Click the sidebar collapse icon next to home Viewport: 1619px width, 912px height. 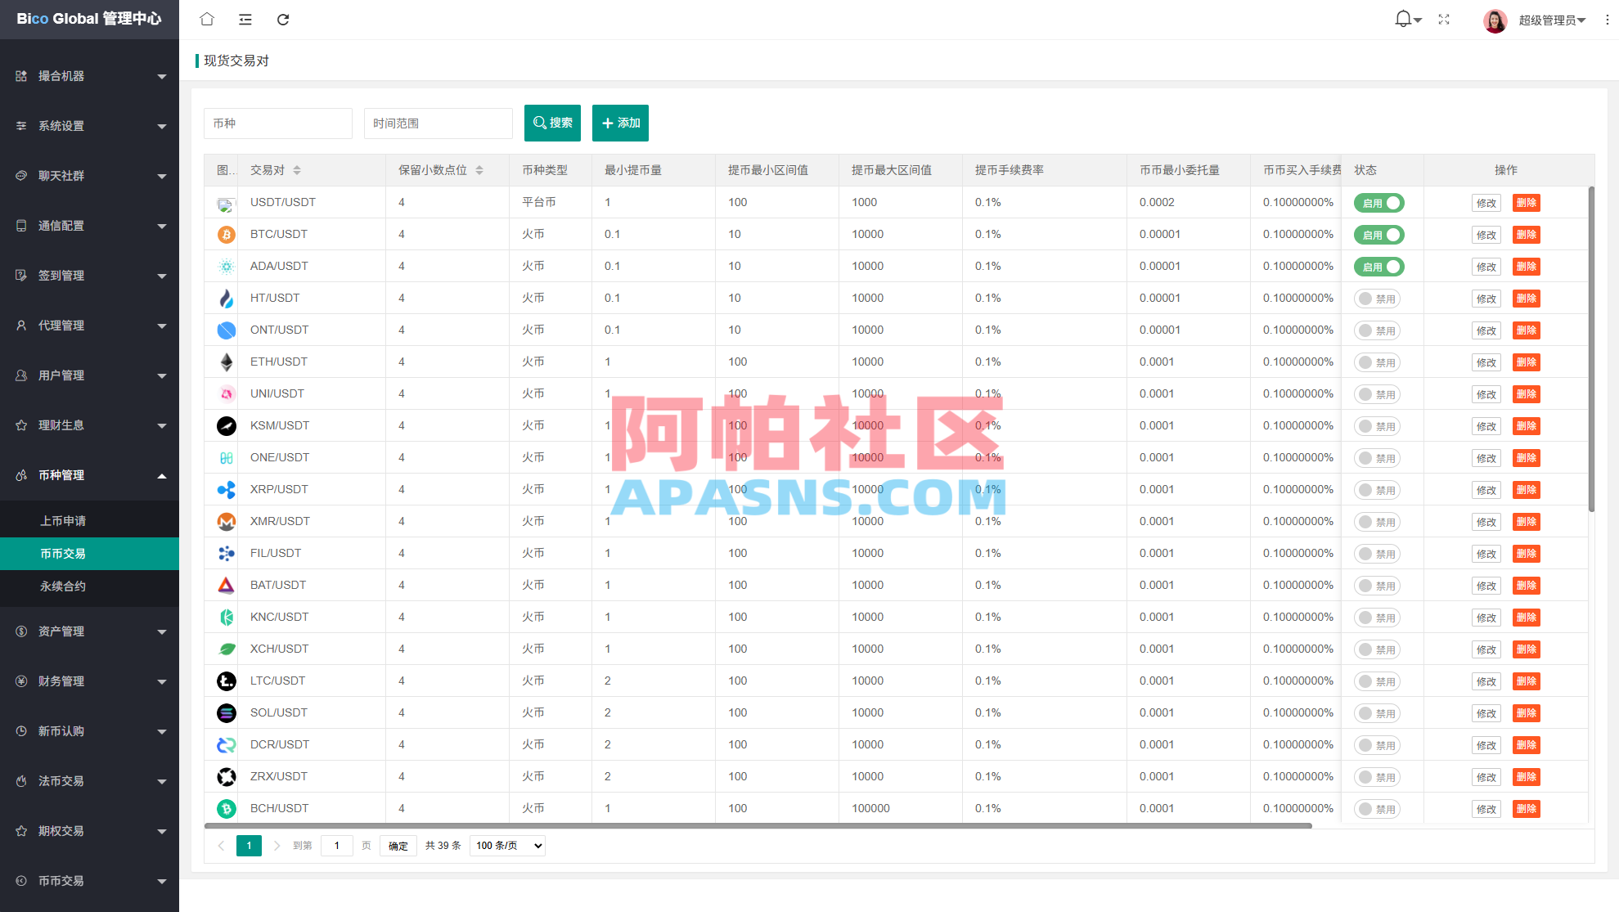[245, 19]
